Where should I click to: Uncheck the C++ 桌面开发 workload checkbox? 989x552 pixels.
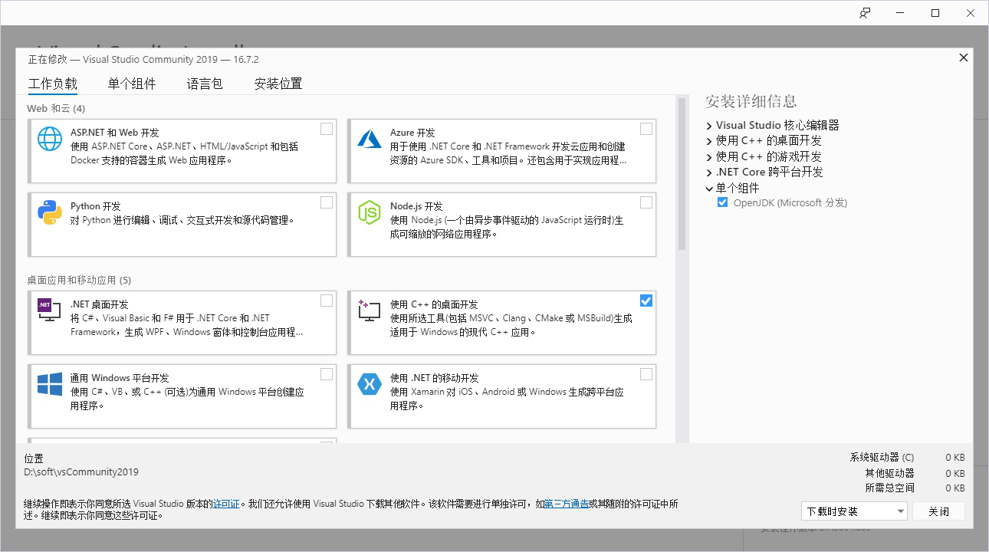(646, 300)
